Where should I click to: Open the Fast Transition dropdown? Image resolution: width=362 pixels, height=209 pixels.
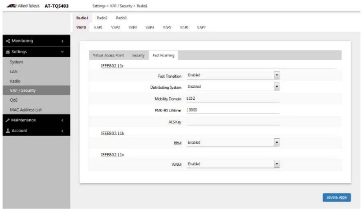(x=233, y=75)
